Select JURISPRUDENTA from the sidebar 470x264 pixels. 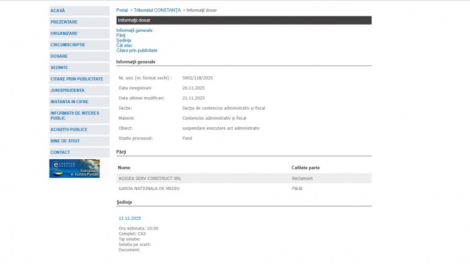tap(68, 90)
